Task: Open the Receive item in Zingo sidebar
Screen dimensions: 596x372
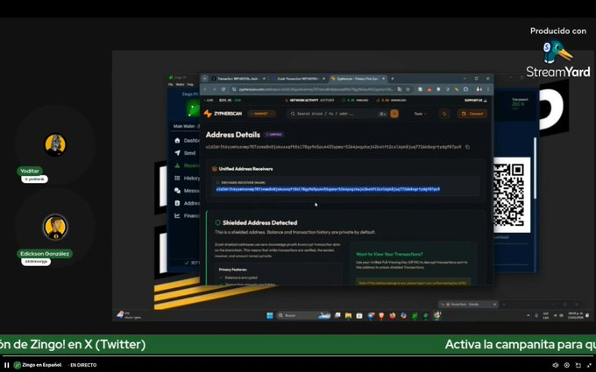Action: 186,165
